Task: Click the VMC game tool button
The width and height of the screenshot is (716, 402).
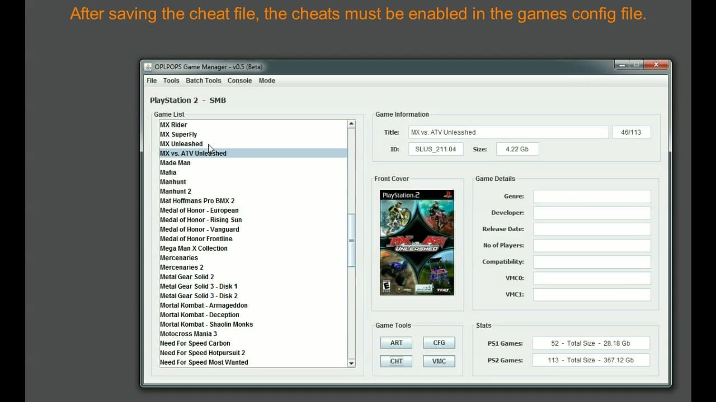Action: point(439,361)
